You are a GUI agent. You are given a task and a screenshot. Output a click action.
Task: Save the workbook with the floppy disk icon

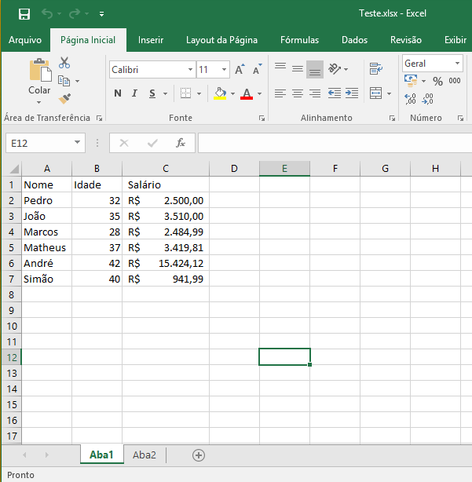coord(24,14)
